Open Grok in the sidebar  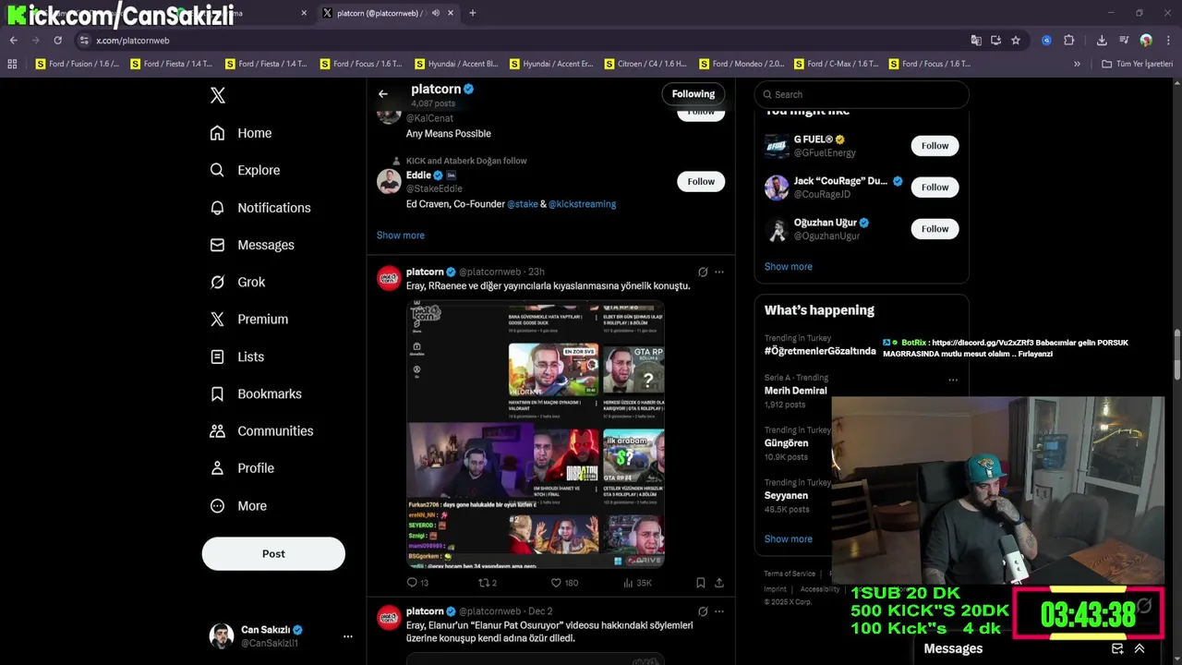click(x=237, y=282)
